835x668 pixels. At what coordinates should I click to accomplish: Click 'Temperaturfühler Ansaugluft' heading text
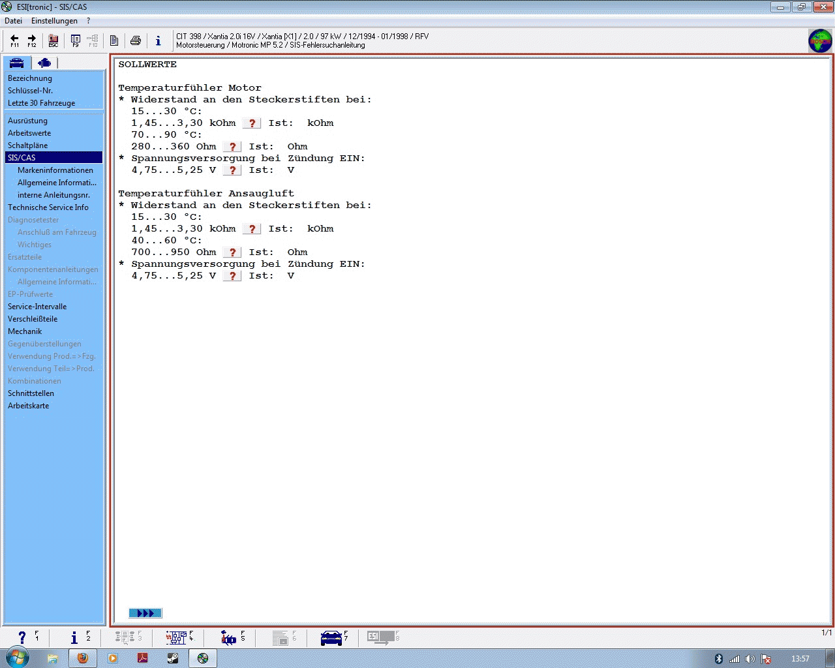206,194
